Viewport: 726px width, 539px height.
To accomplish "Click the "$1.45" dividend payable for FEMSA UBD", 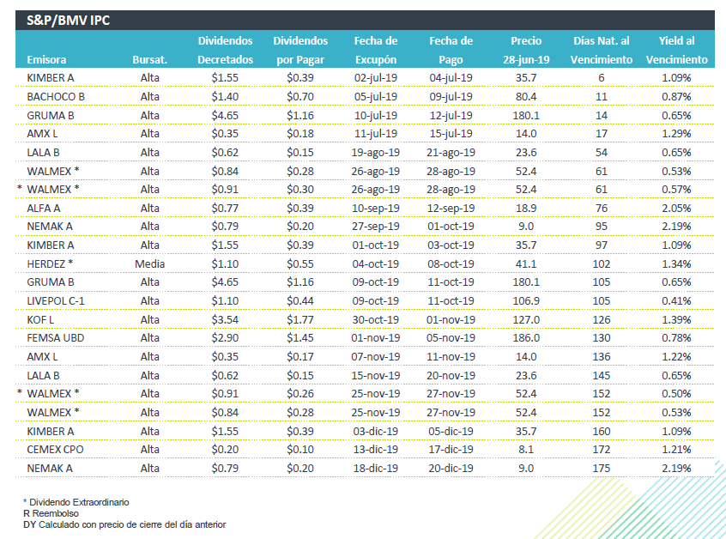I will (x=300, y=338).
